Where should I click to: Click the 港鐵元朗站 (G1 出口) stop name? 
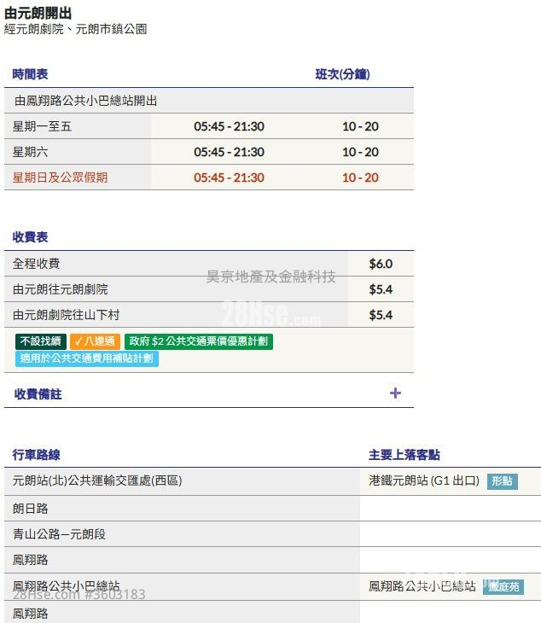click(423, 480)
